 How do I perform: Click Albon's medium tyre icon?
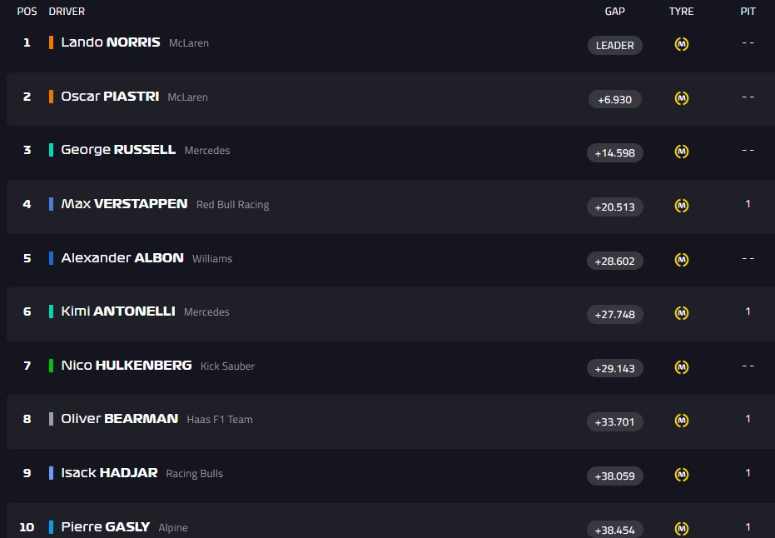coord(681,260)
